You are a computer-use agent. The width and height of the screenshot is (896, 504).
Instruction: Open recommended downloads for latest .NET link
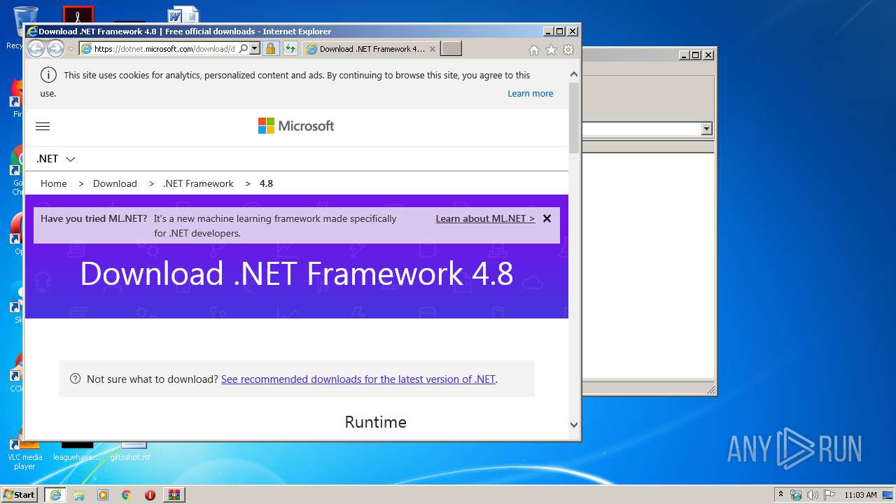[x=358, y=379]
